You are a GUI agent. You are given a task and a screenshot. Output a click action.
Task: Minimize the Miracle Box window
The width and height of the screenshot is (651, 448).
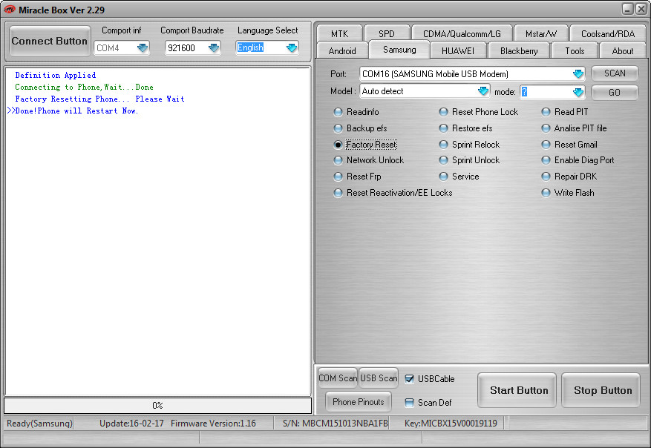[628, 9]
